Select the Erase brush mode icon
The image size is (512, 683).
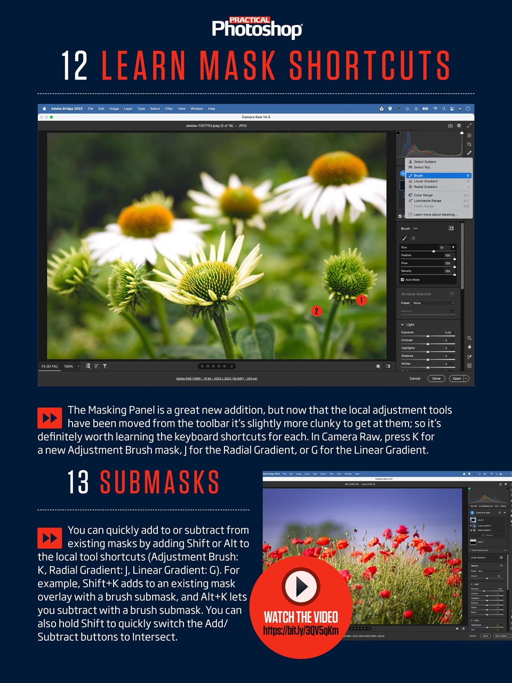tap(413, 238)
